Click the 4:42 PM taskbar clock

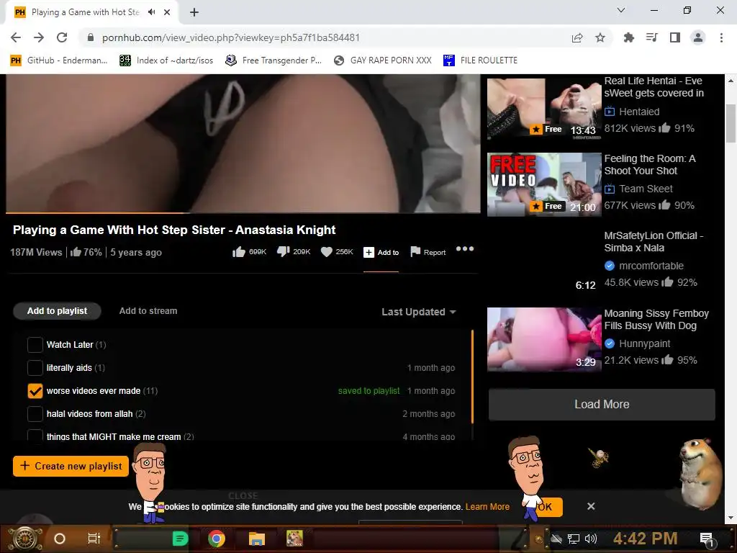[x=646, y=539]
